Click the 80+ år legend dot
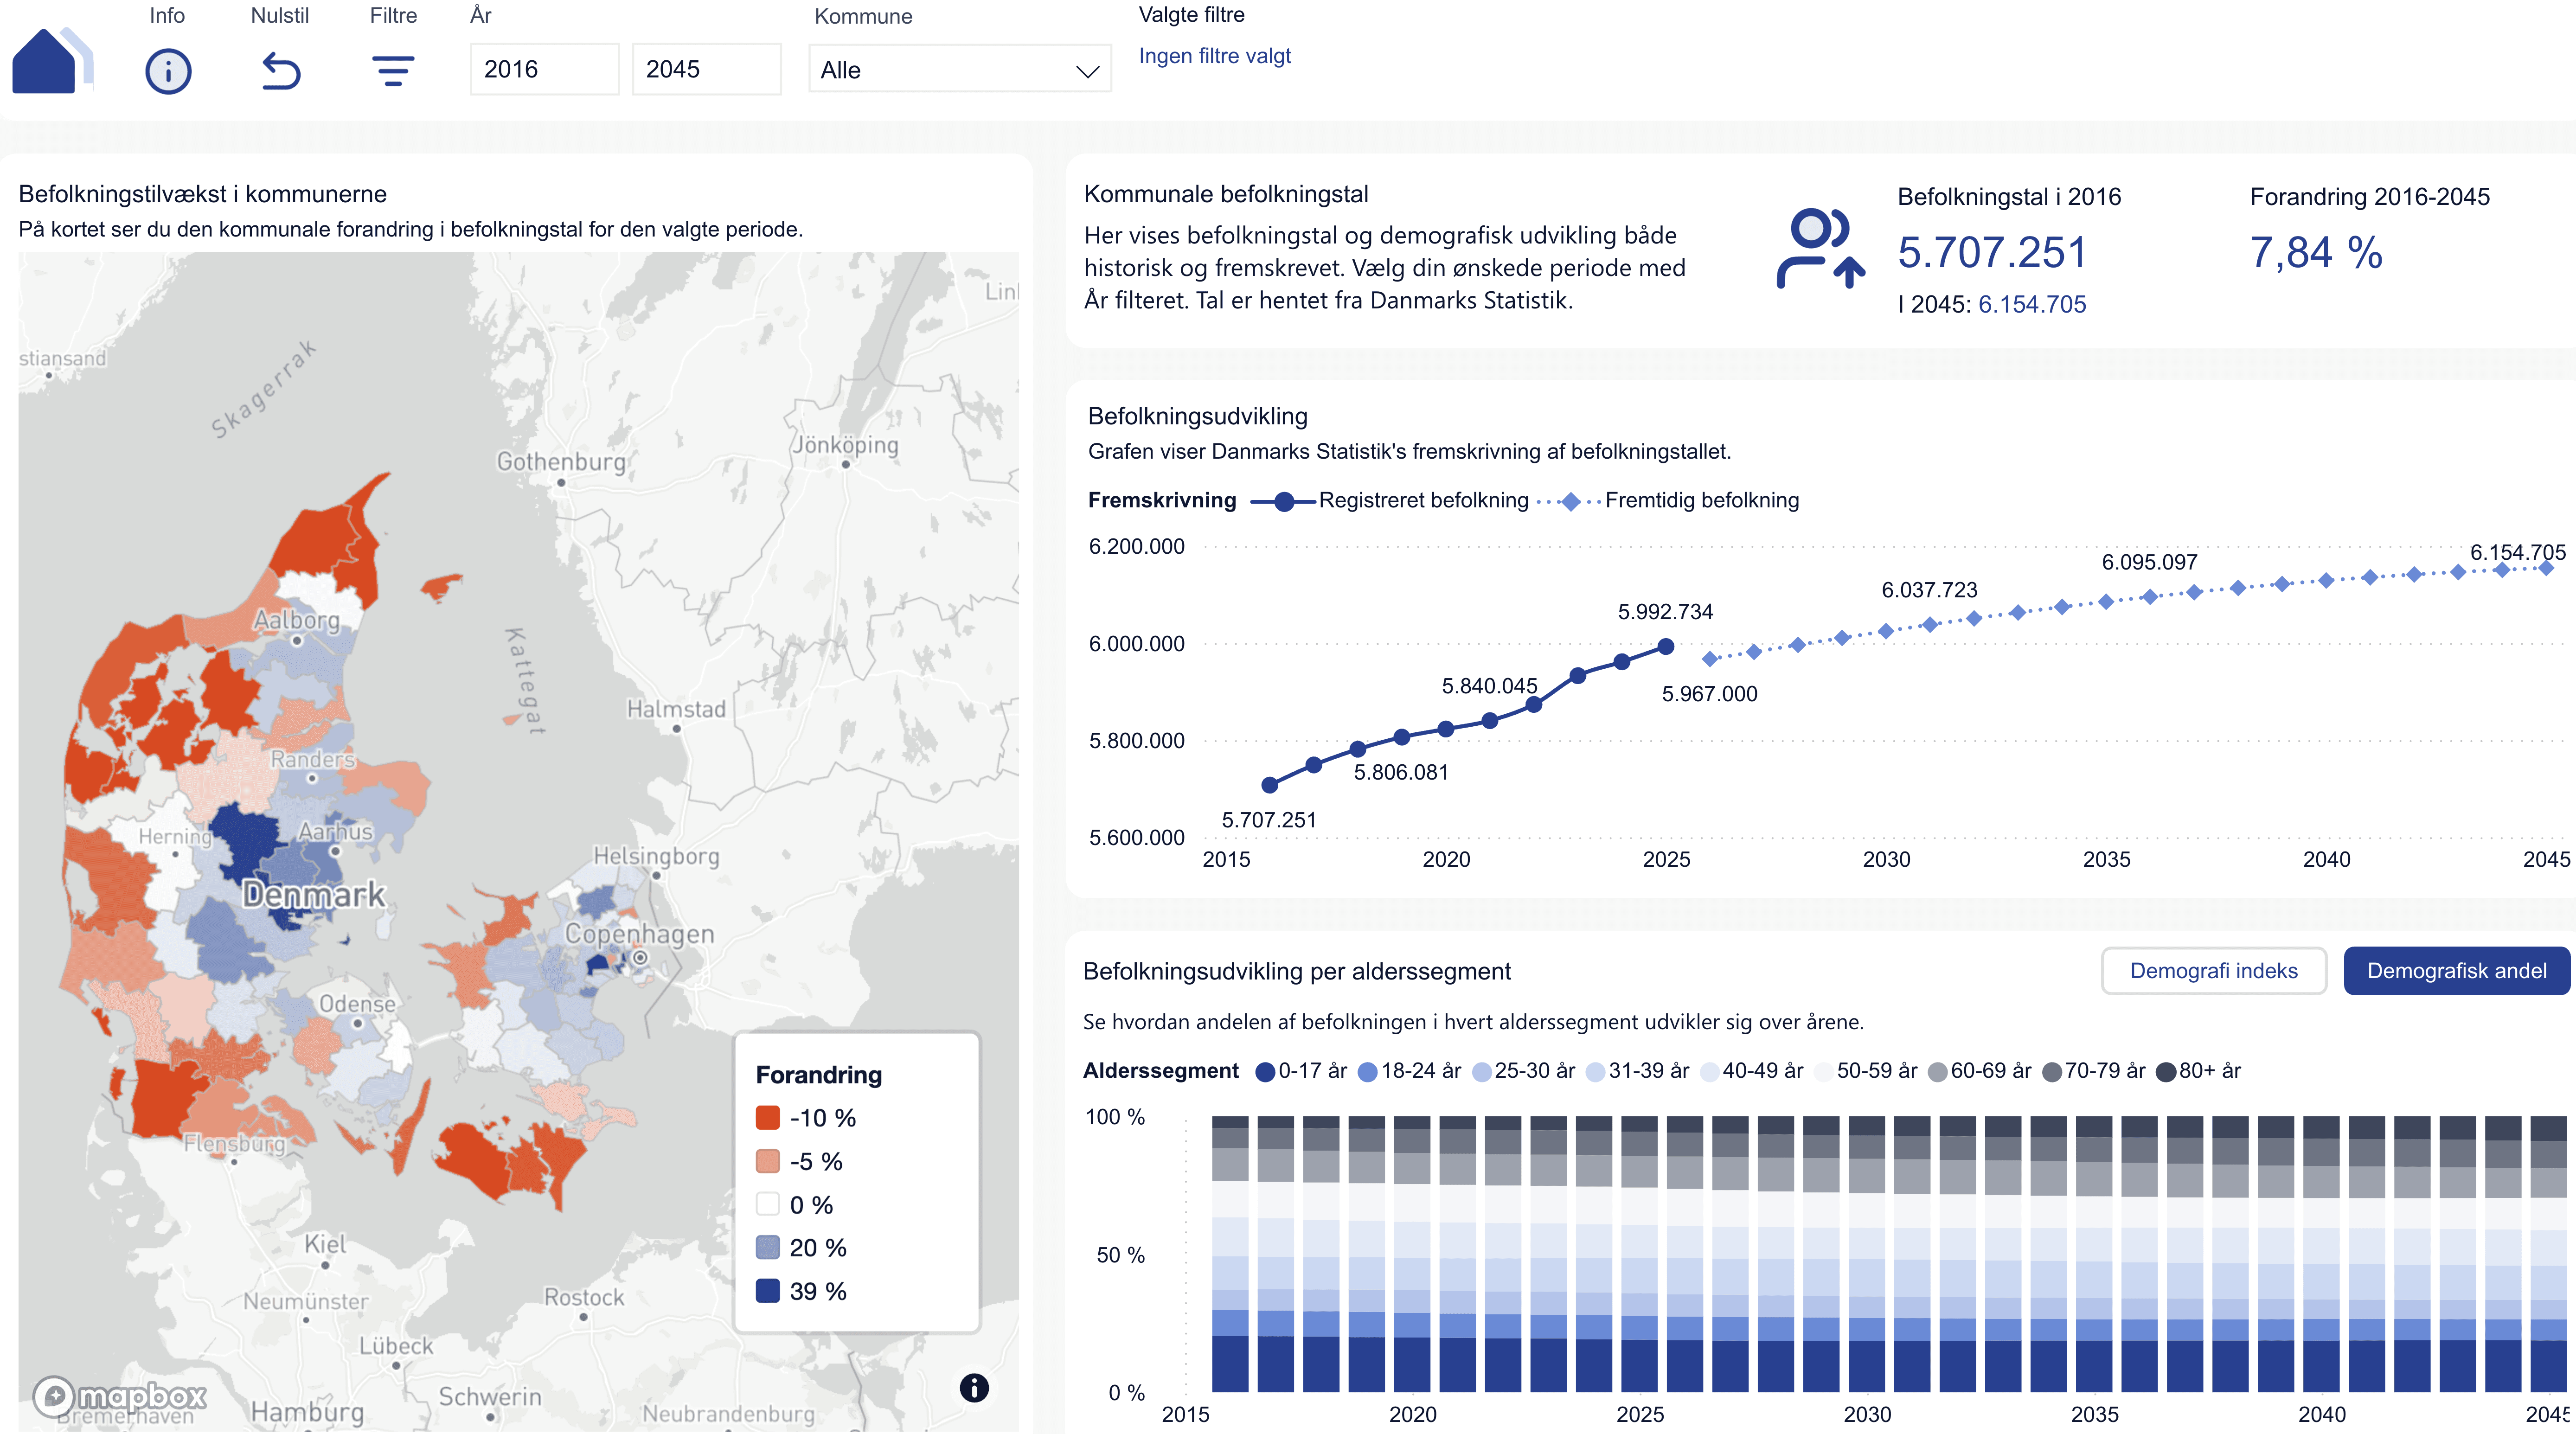This screenshot has height=1434, width=2576. coord(2166,1071)
